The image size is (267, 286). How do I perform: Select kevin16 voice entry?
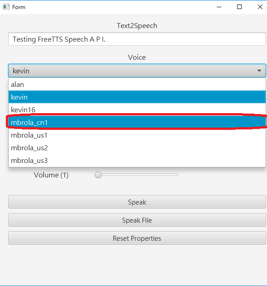pyautogui.click(x=137, y=110)
